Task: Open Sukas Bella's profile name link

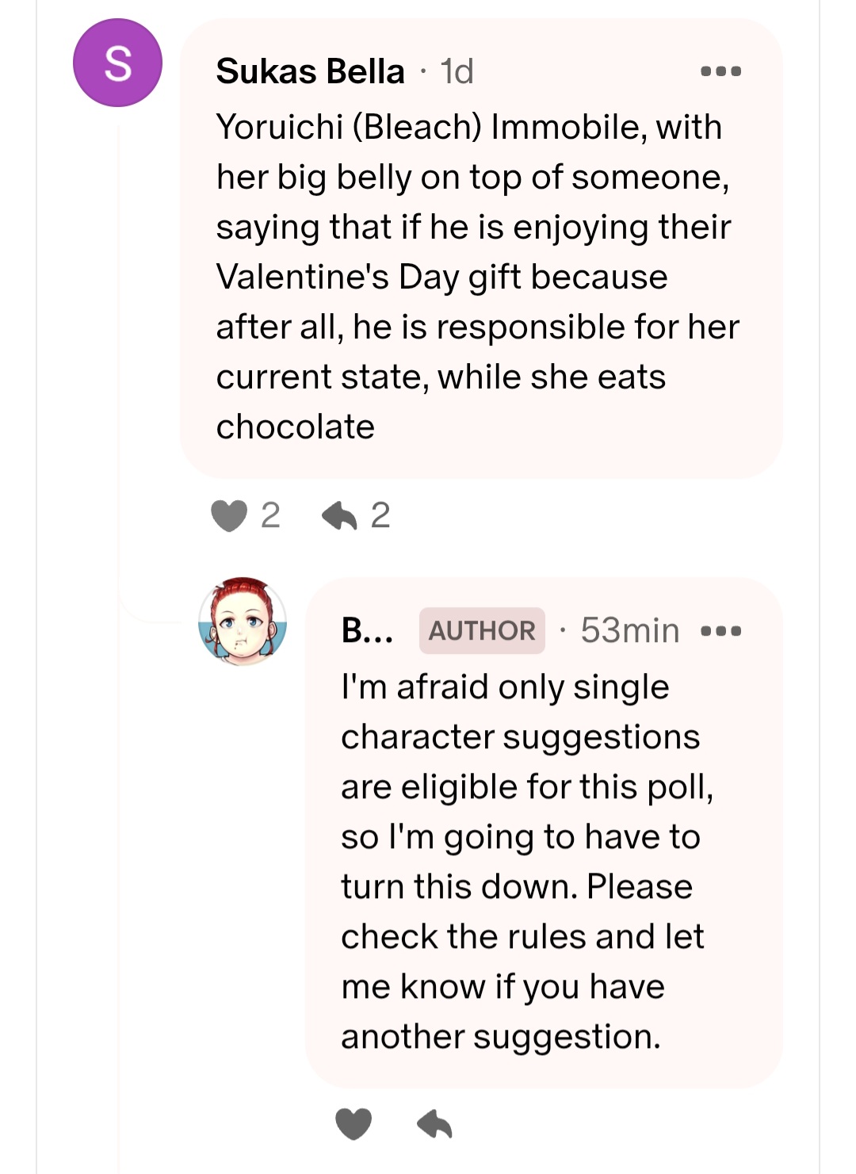Action: point(310,71)
